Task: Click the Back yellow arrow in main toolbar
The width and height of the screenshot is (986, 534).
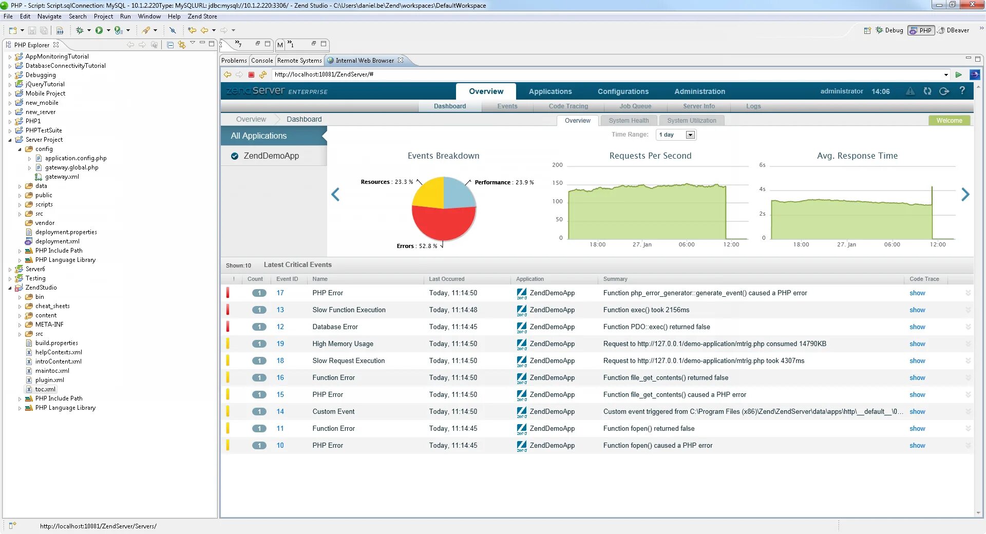Action: coord(204,31)
